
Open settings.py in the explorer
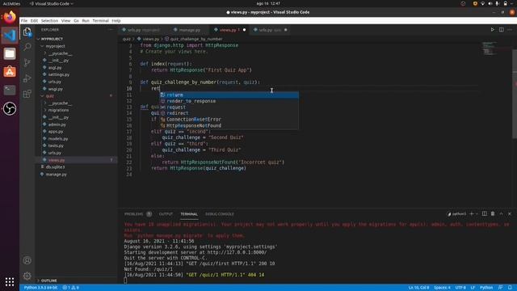pos(59,74)
